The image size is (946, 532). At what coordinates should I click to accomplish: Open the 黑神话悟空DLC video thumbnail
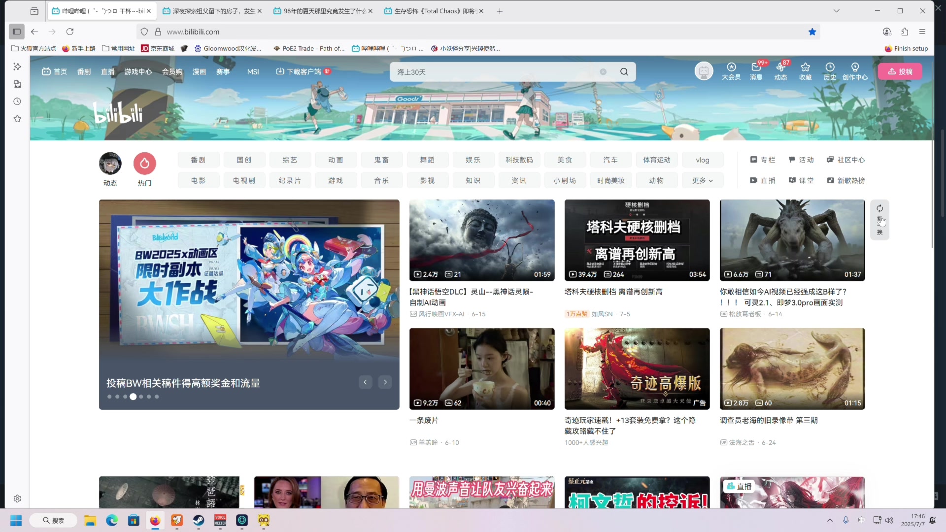[x=482, y=240]
